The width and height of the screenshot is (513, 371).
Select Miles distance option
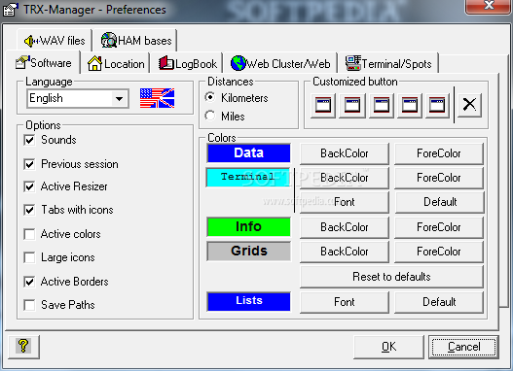click(x=209, y=116)
